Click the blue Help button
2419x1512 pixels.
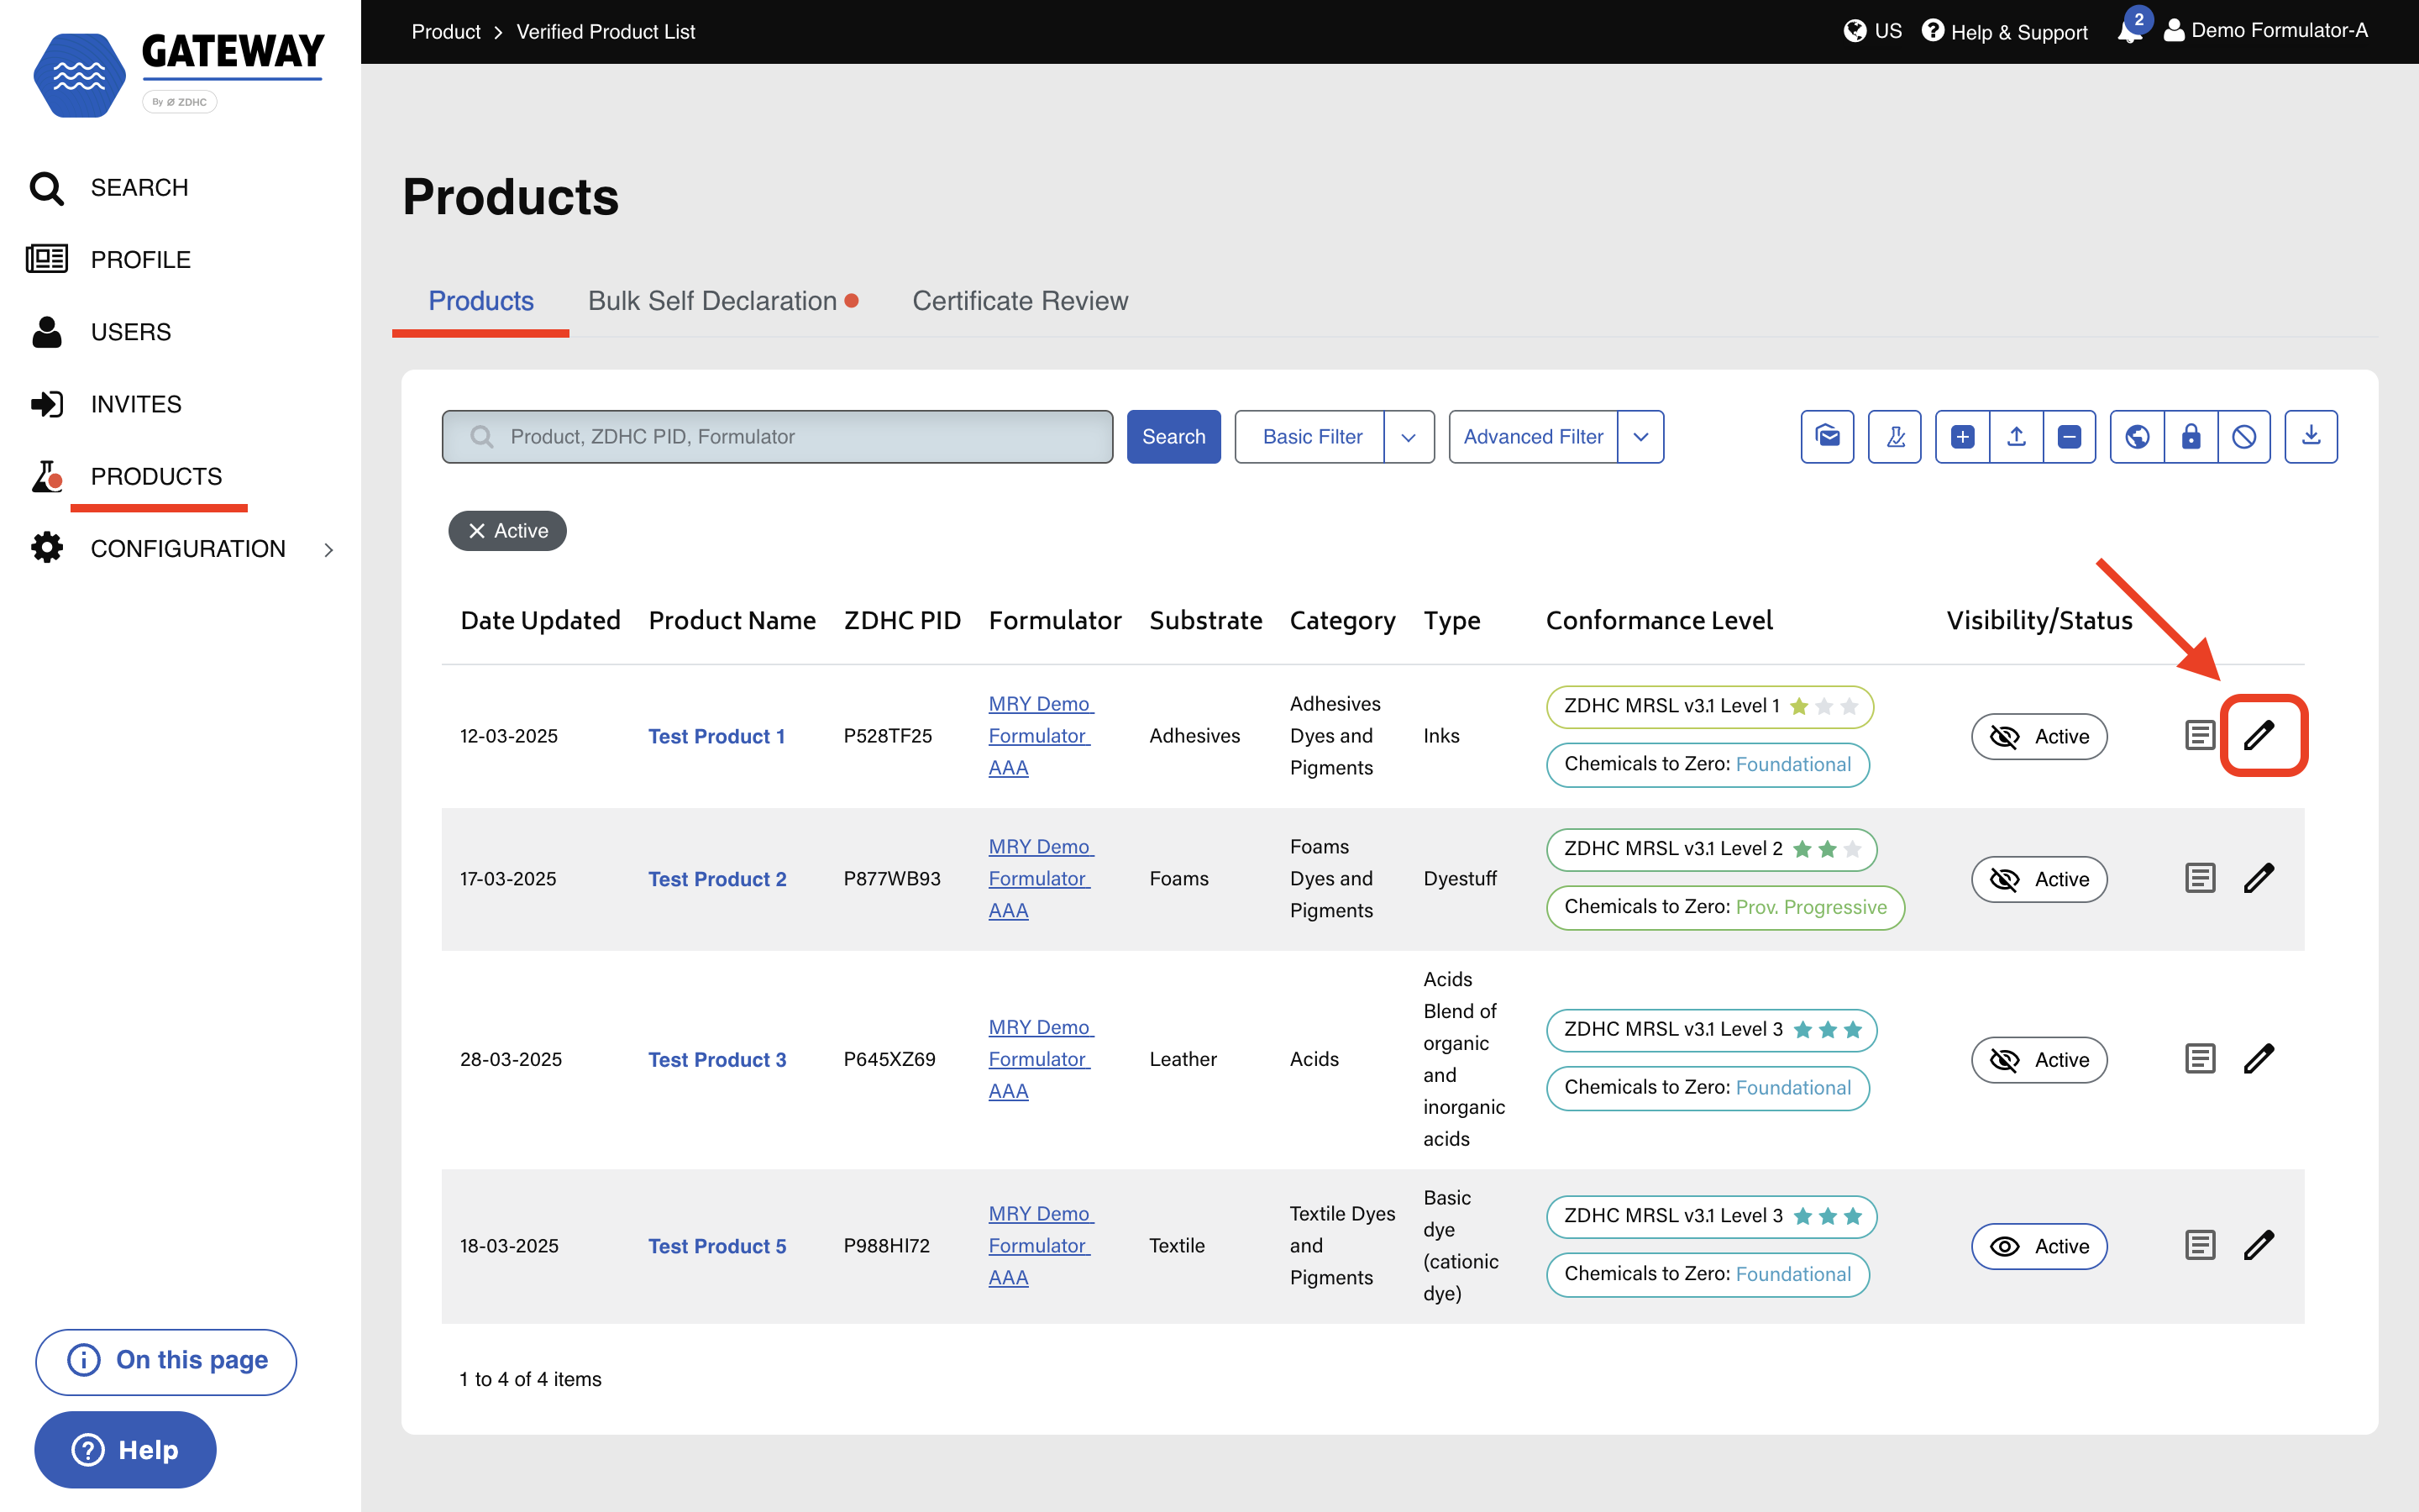pyautogui.click(x=125, y=1450)
